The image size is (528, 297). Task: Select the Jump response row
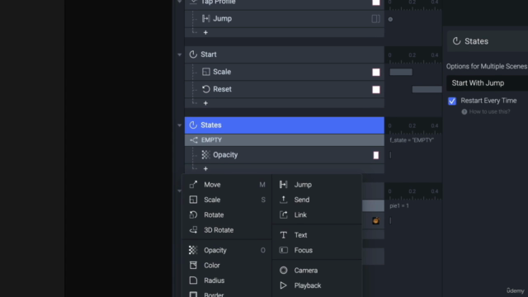tap(284, 18)
